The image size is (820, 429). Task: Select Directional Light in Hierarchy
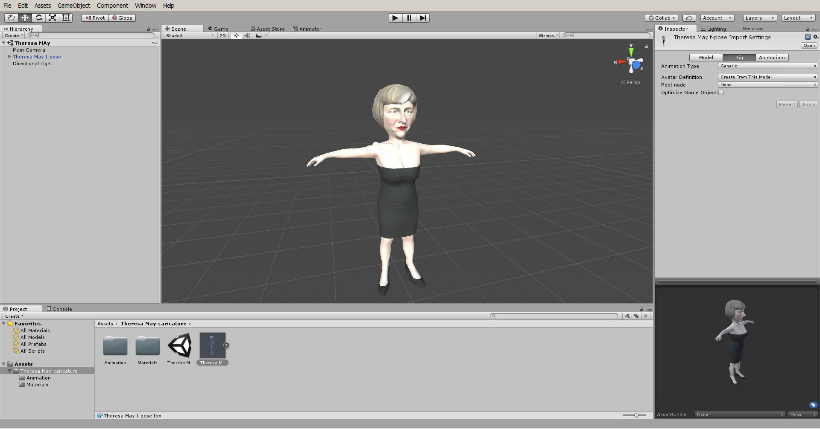click(32, 64)
